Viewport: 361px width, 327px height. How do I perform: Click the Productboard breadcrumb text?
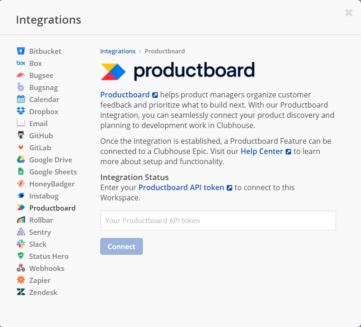(165, 51)
